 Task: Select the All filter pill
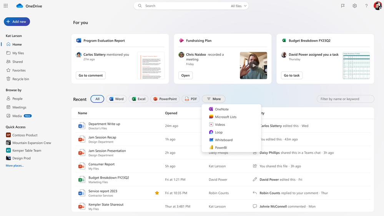coord(97,99)
